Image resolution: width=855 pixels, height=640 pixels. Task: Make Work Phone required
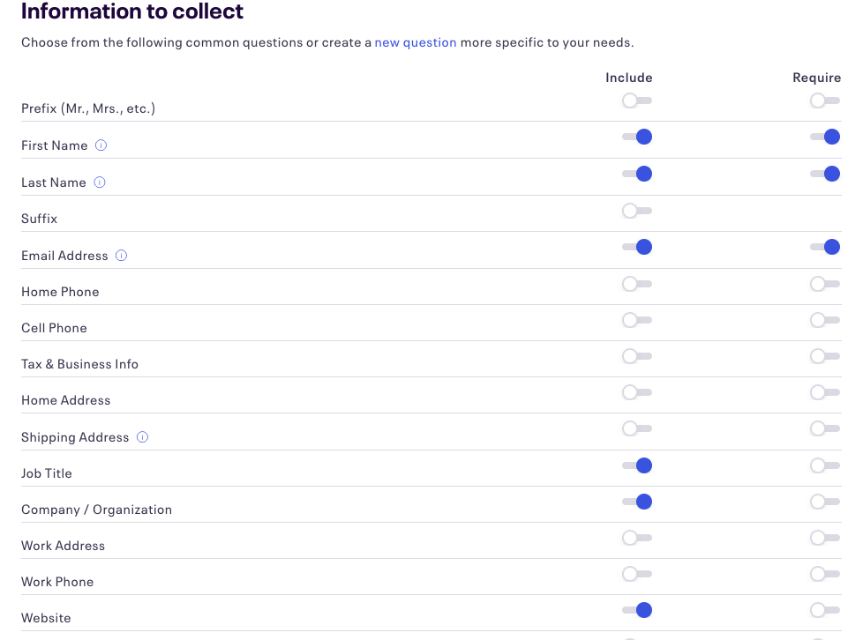824,574
